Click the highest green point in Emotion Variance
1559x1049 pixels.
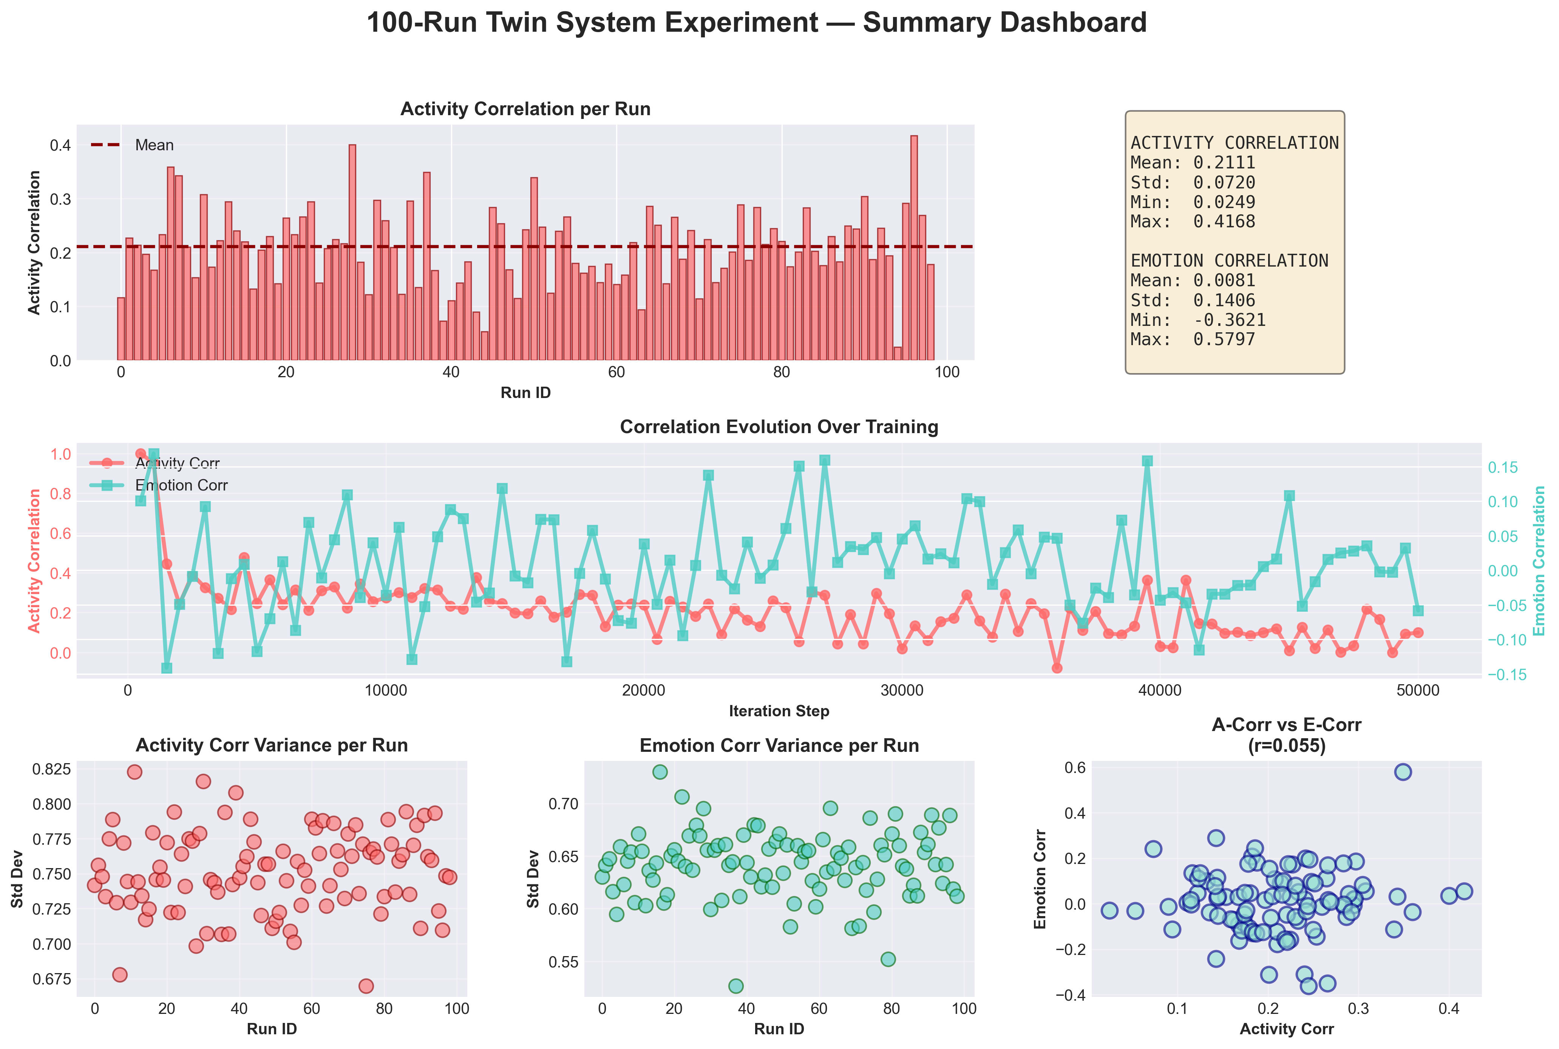pos(660,771)
